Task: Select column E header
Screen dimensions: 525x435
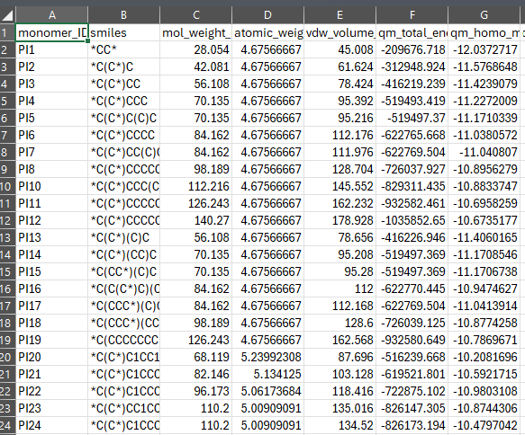Action: pos(339,15)
